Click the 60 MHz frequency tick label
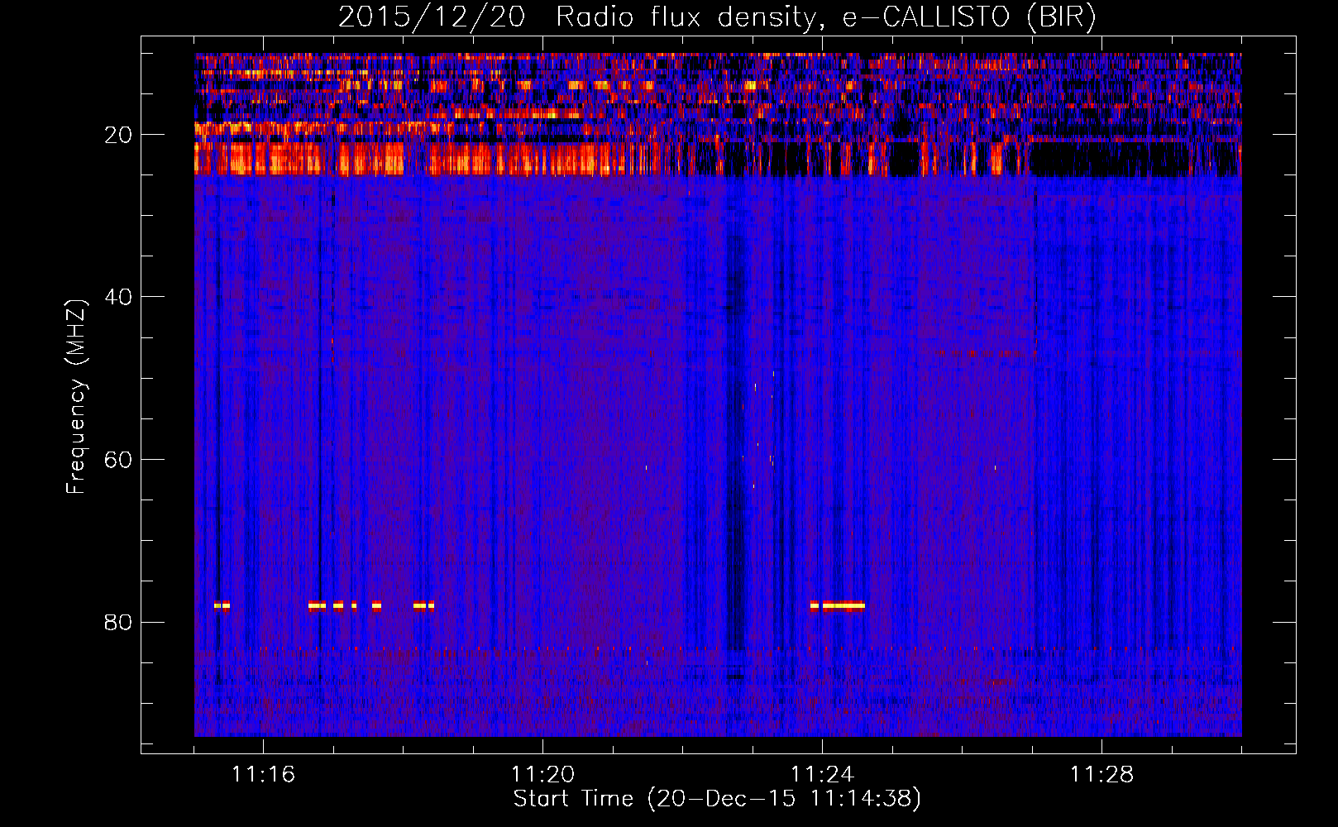This screenshot has height=827, width=1338. (x=118, y=460)
